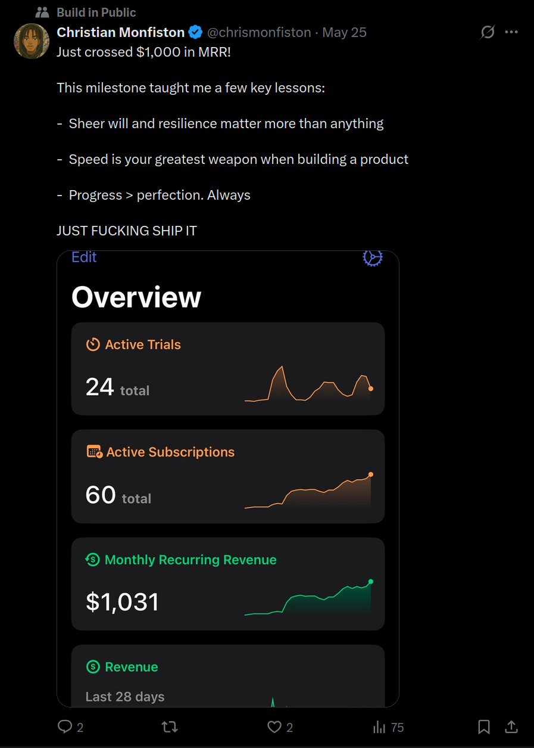
Task: Click the Christian Monfiston display name
Action: (120, 32)
